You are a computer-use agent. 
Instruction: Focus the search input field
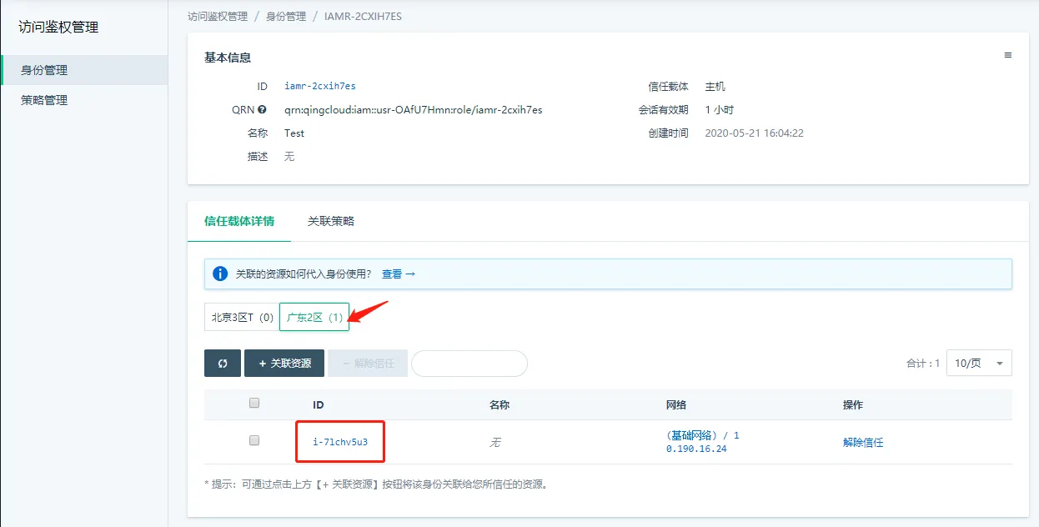coord(469,364)
